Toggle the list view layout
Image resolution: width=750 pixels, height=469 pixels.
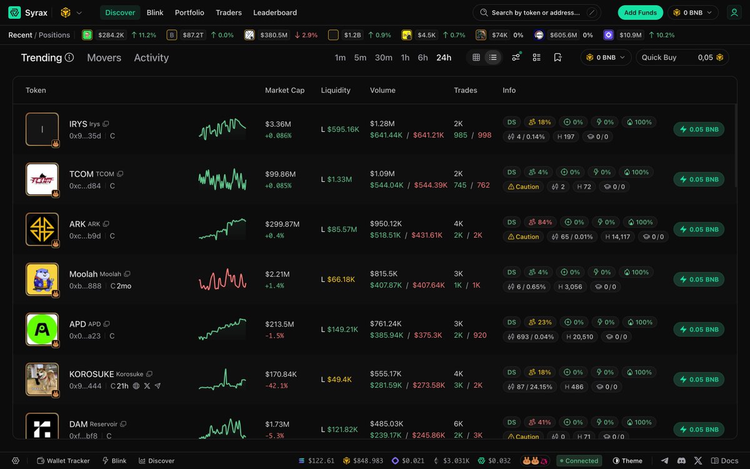click(x=493, y=57)
